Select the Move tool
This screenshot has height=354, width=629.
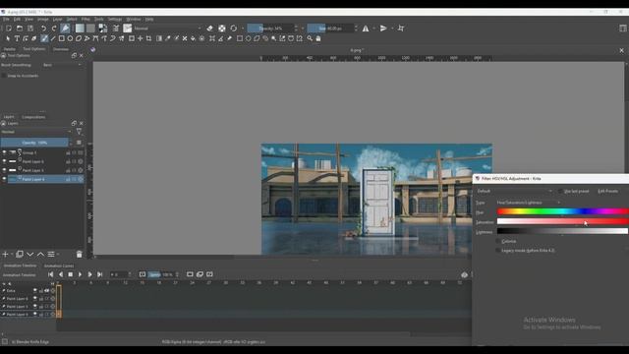140,38
